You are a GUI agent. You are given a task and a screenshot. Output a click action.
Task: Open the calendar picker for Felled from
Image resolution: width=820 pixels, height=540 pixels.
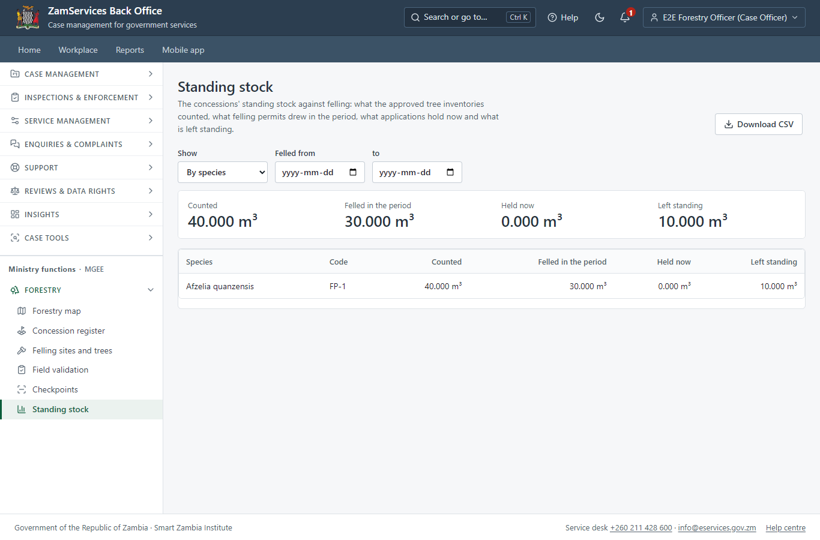tap(353, 172)
